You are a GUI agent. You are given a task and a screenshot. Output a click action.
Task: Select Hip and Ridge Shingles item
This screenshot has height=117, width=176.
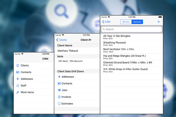[x=132, y=57]
